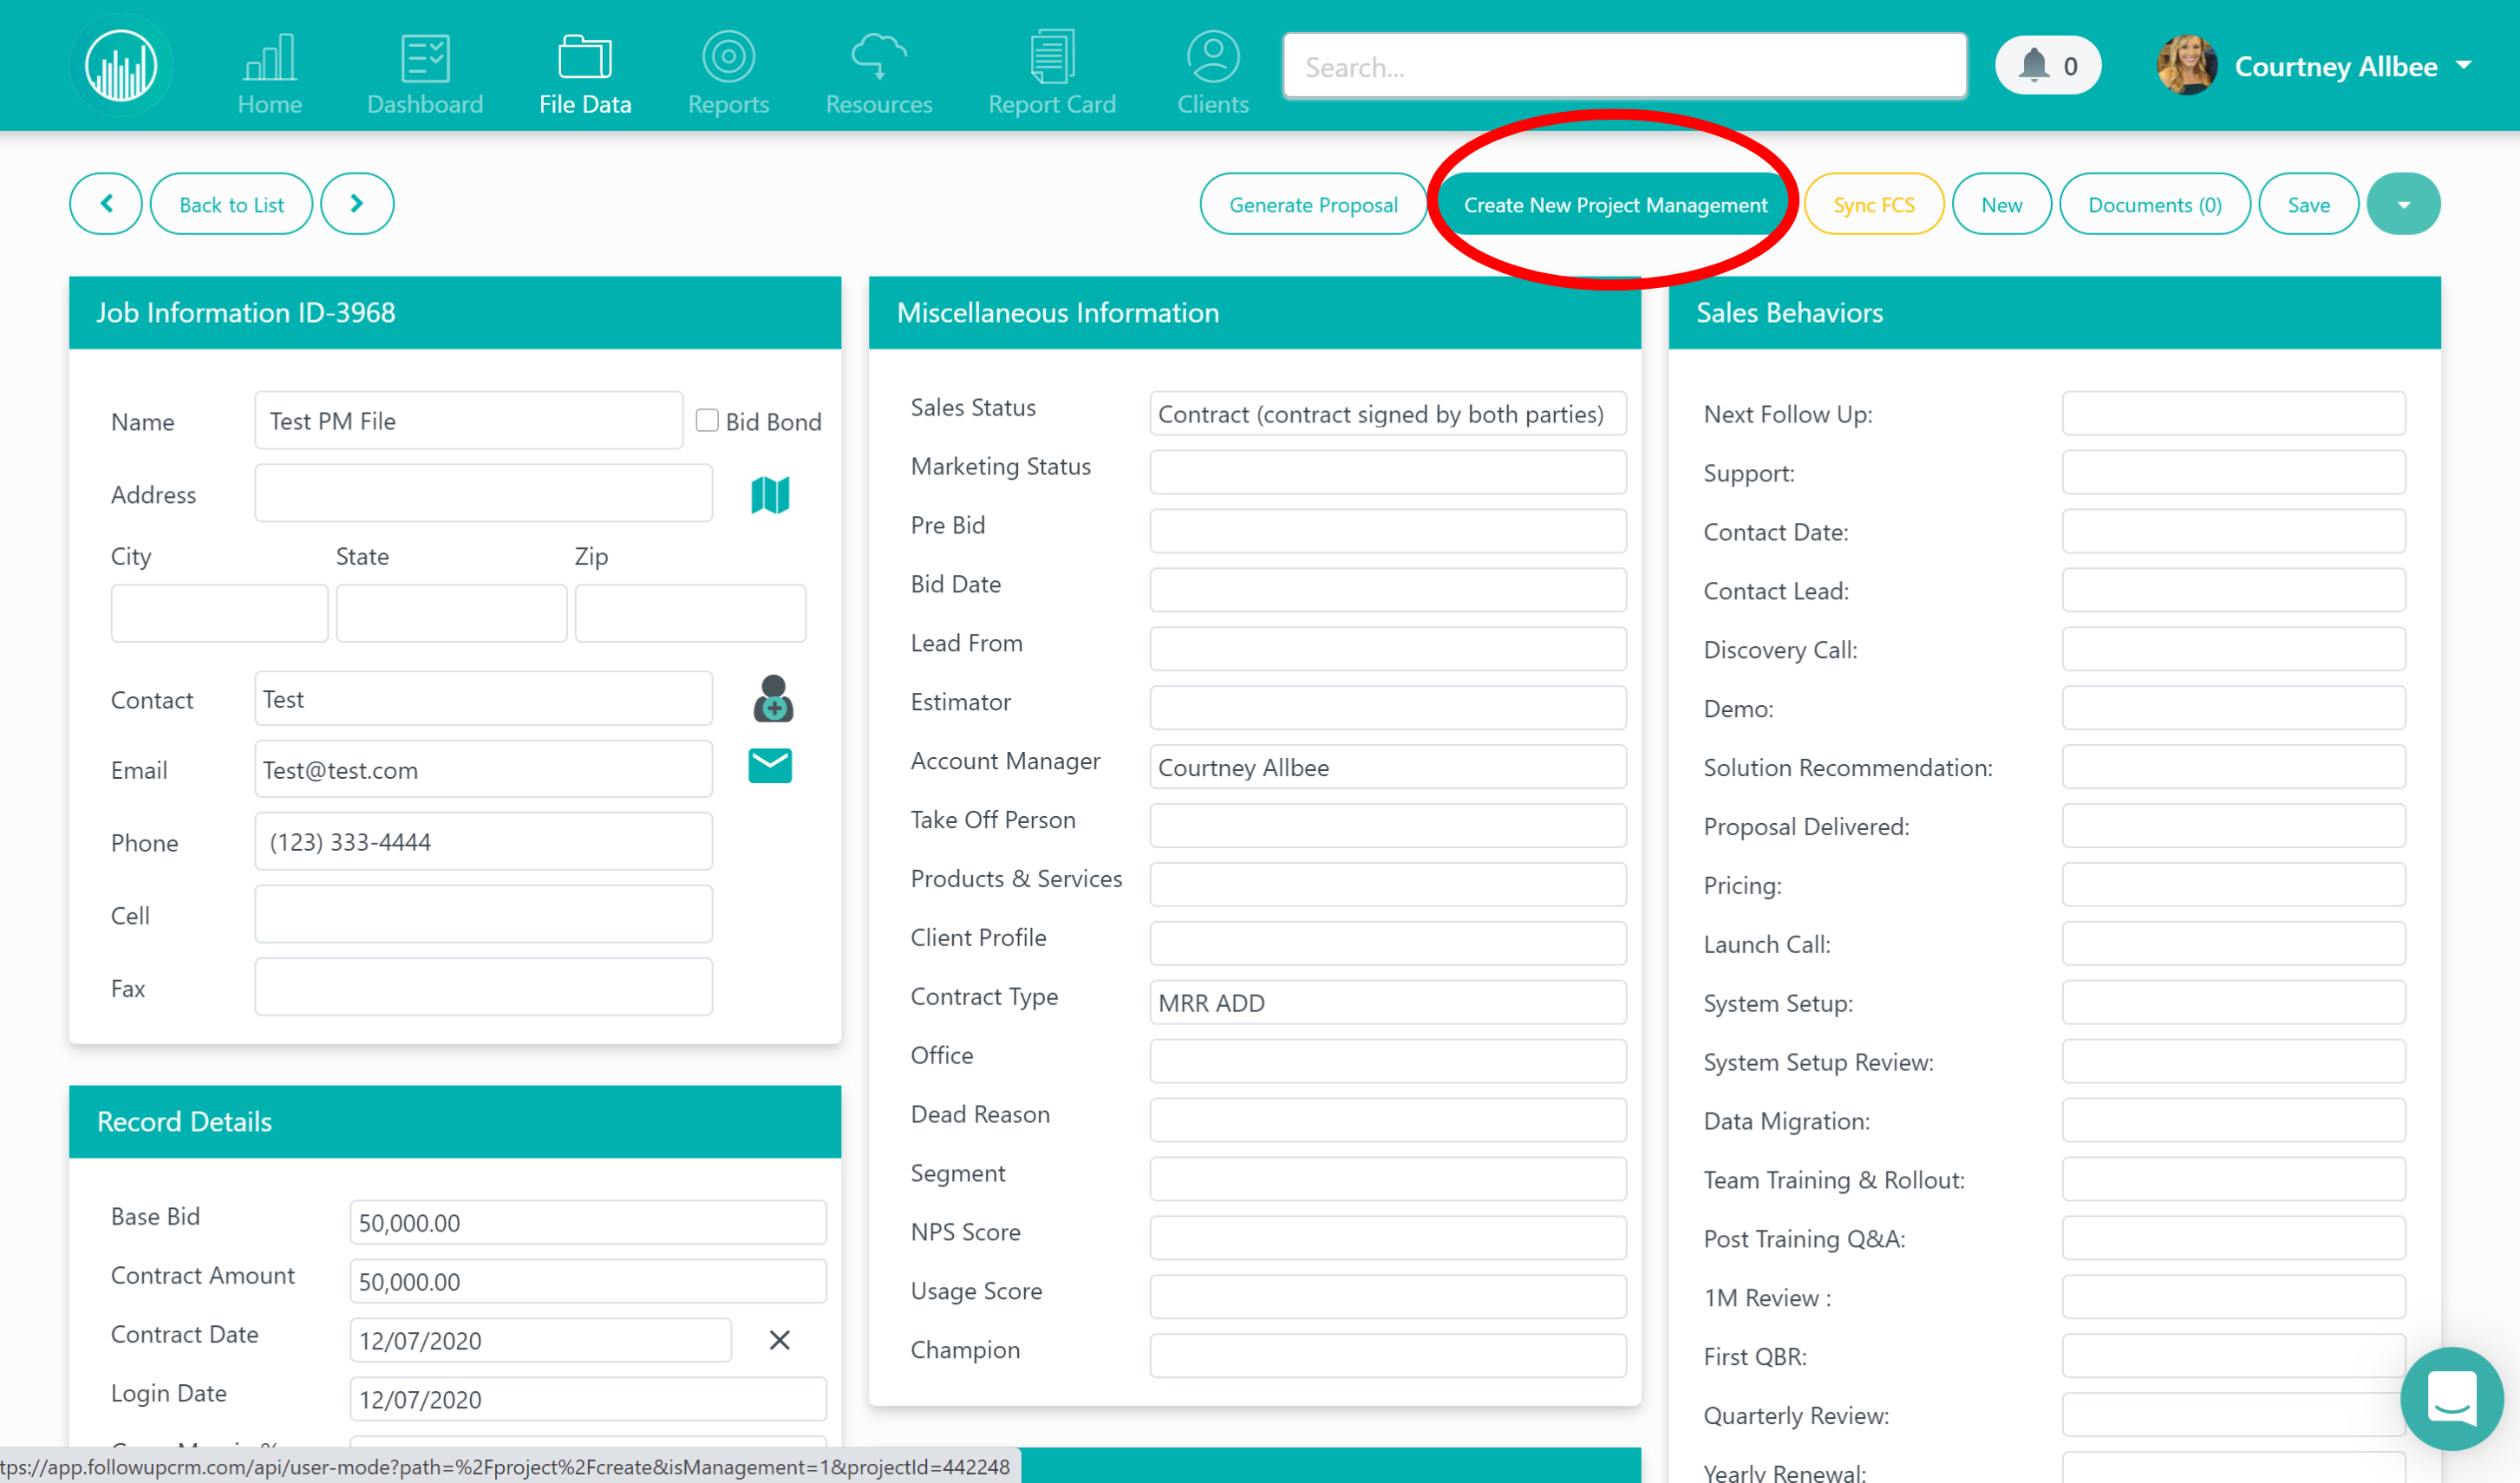This screenshot has width=2520, height=1483.
Task: Click Back to List button
Action: (231, 204)
